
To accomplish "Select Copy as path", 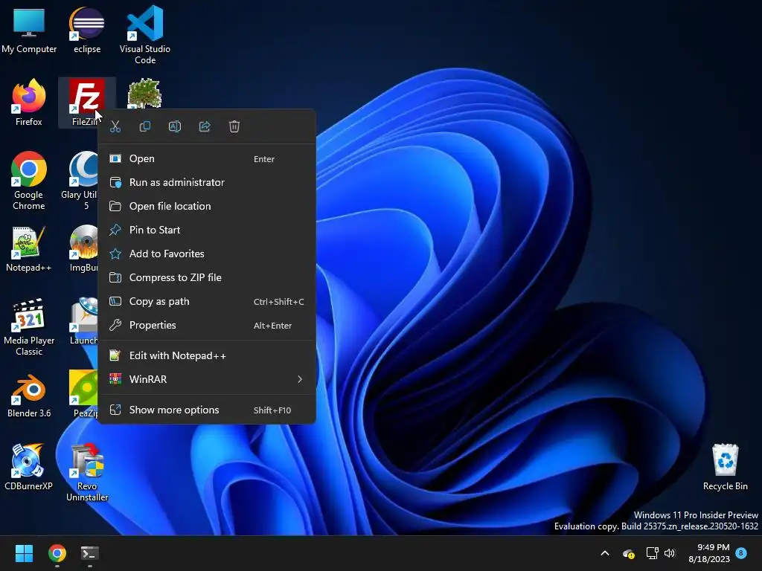I will (207, 302).
